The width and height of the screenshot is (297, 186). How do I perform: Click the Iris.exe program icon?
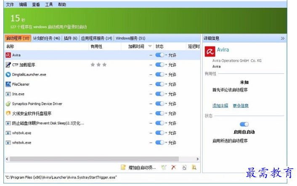click(8, 94)
